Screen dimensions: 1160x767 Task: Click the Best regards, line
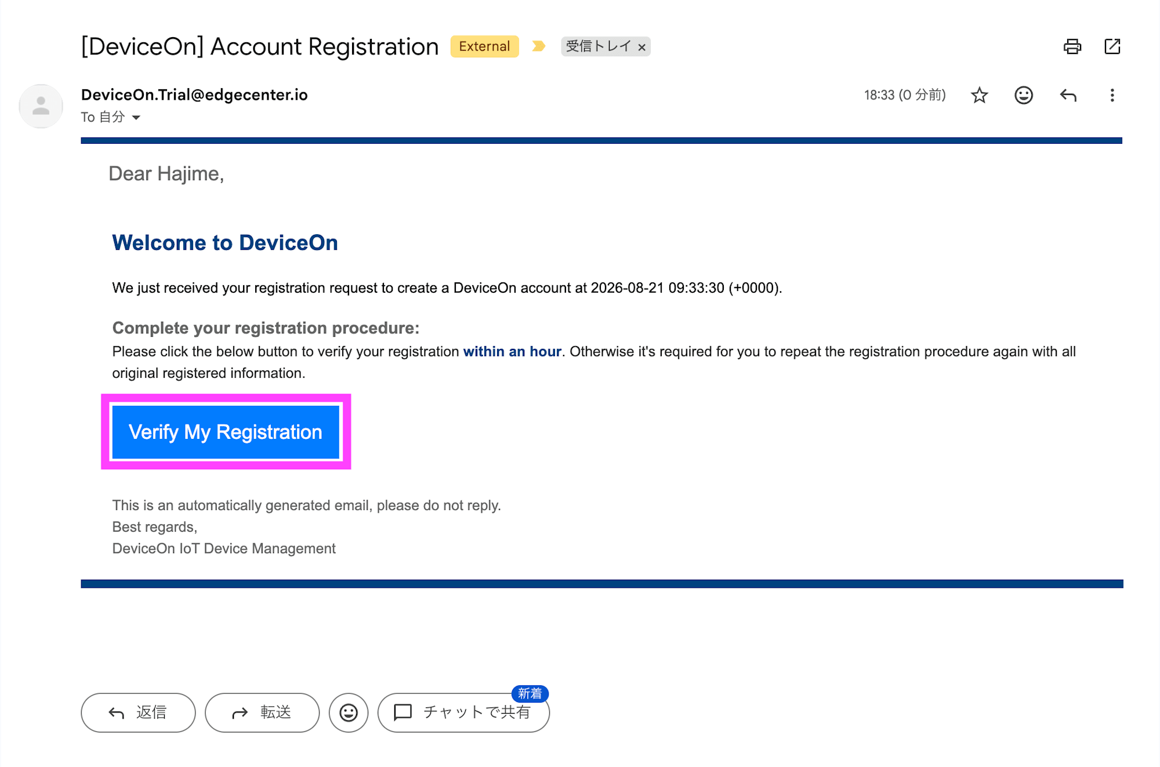point(155,527)
